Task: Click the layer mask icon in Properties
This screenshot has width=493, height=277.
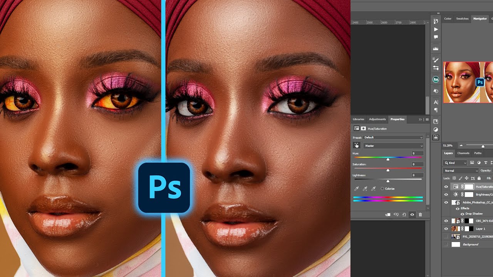Action: click(363, 128)
